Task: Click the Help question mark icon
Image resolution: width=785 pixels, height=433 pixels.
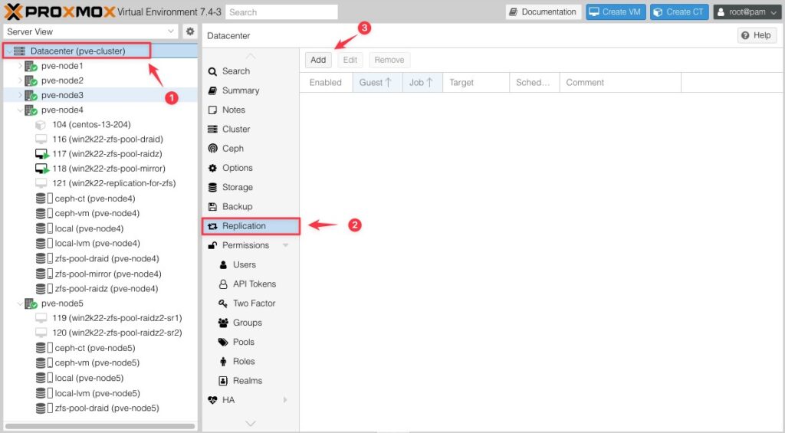Action: 745,35
